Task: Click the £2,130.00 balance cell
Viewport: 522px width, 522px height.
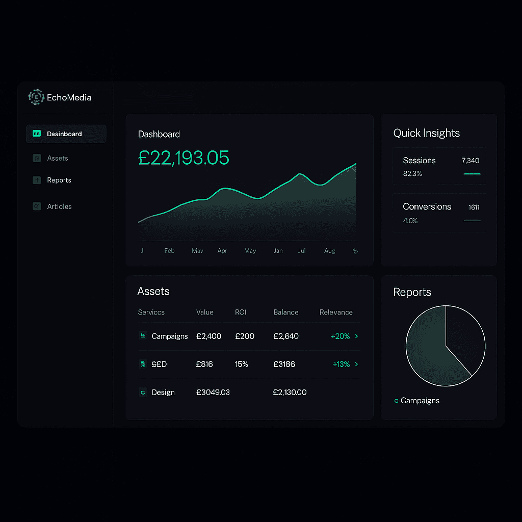Action: click(290, 393)
